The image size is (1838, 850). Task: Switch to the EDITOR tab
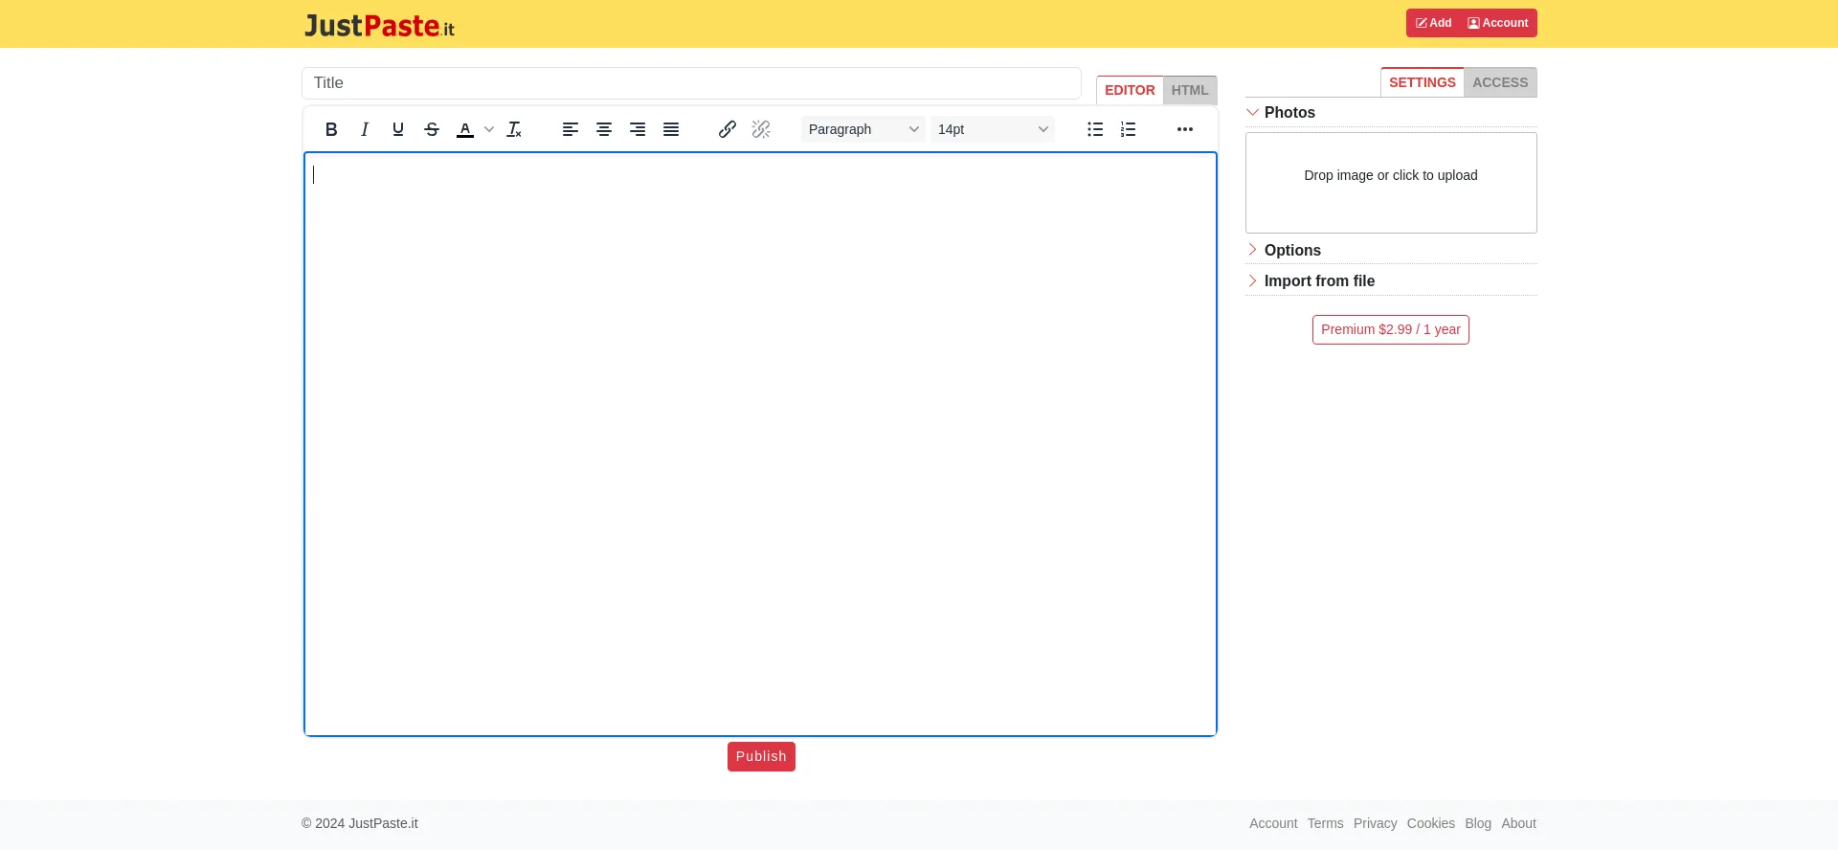(x=1130, y=90)
